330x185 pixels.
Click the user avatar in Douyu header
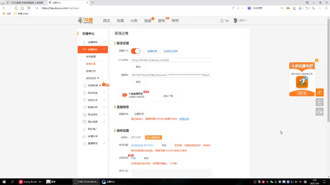tap(235, 21)
